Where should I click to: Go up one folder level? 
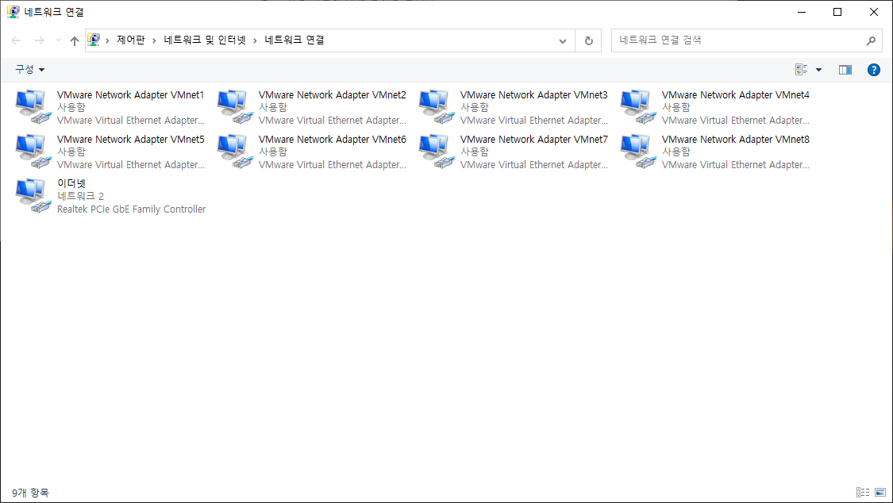click(x=75, y=40)
